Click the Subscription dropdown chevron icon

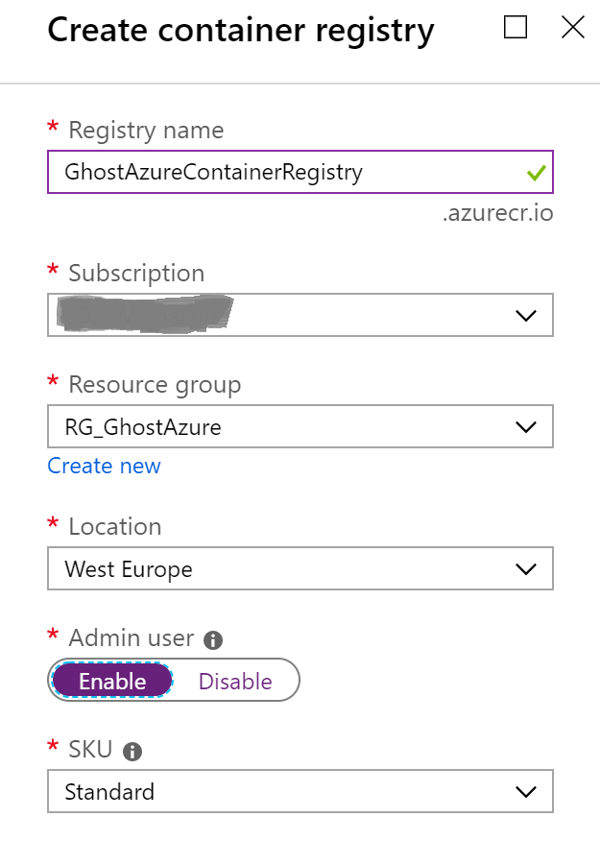(x=526, y=315)
